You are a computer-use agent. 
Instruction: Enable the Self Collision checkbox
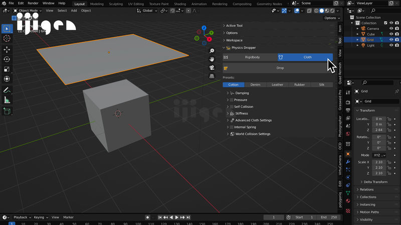click(x=232, y=106)
